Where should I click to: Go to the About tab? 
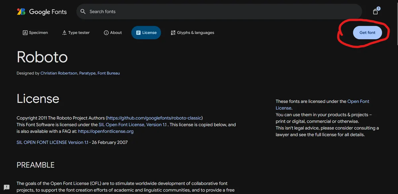[x=113, y=33]
